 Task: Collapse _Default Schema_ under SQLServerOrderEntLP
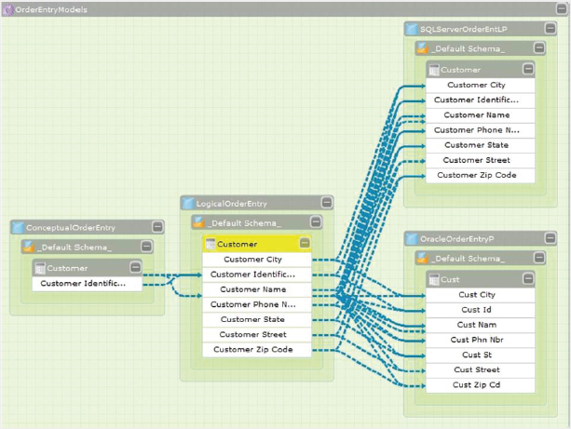pyautogui.click(x=539, y=47)
